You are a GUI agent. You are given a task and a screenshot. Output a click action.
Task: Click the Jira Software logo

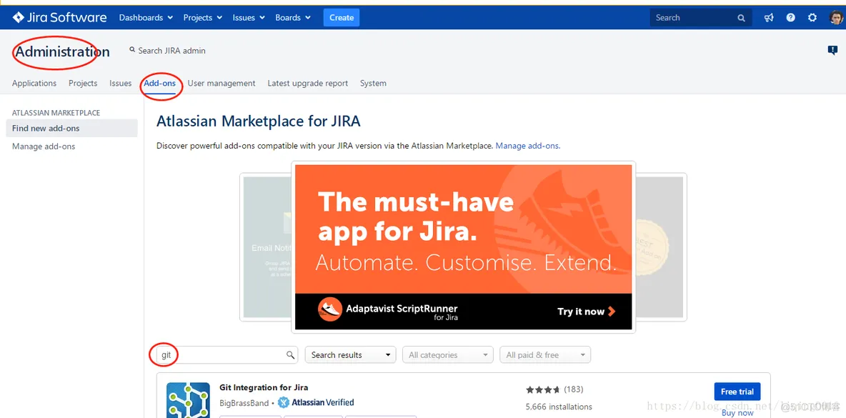[59, 17]
